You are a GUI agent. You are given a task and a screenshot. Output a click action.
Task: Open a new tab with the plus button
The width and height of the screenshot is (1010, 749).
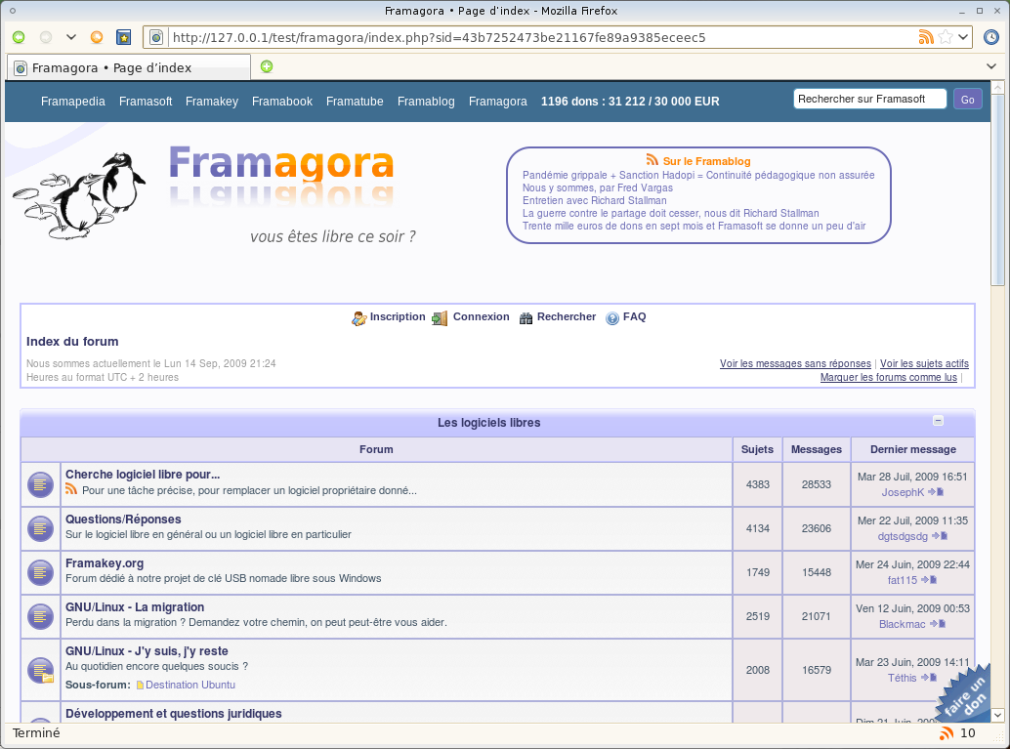click(x=267, y=66)
